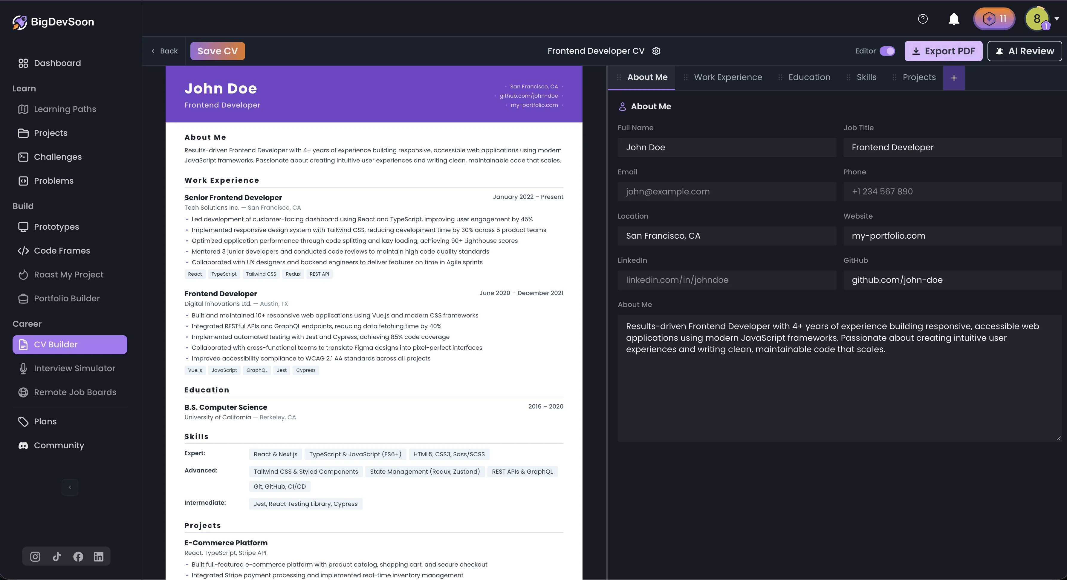Screen dimensions: 1067x580
Task: Open BigDevSoon's Instagram page
Action: tap(35, 556)
